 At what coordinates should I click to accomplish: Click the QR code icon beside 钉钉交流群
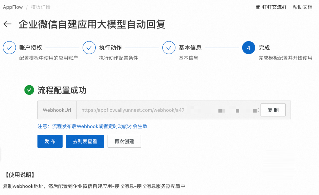pyautogui.click(x=258, y=7)
